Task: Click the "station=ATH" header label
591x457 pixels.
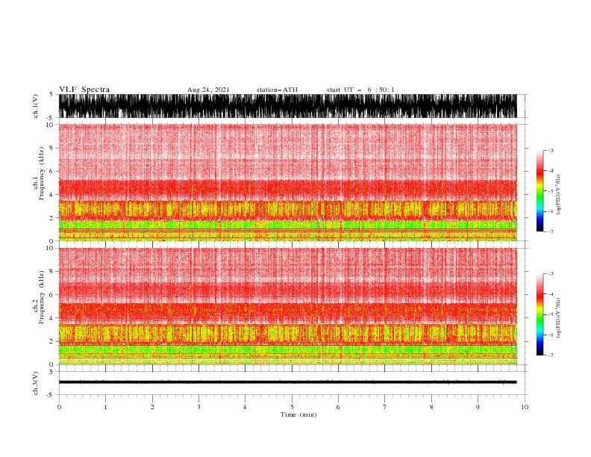Action: pyautogui.click(x=277, y=90)
